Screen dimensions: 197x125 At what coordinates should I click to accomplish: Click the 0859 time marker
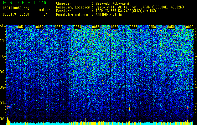point(171,27)
